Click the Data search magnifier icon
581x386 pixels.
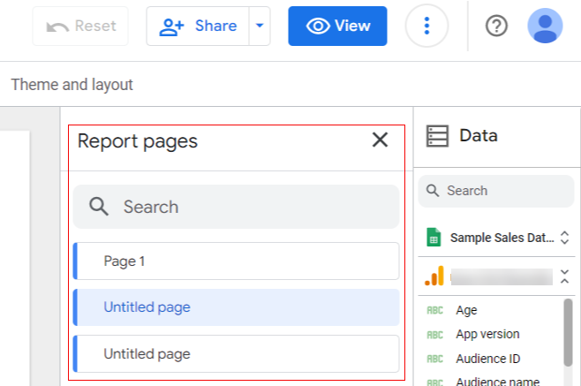tap(433, 191)
